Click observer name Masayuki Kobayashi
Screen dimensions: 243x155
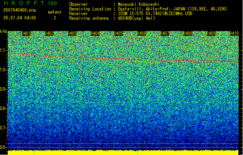tap(139, 4)
